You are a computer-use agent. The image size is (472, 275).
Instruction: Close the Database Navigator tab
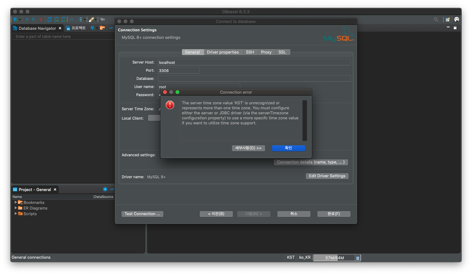tap(60, 28)
